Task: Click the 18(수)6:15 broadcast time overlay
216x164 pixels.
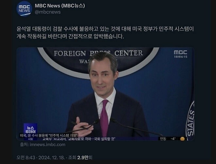Action: pyautogui.click(x=181, y=57)
